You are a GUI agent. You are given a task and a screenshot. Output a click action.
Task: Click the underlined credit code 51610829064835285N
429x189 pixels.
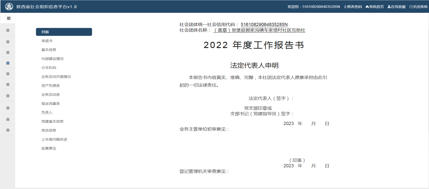click(264, 24)
